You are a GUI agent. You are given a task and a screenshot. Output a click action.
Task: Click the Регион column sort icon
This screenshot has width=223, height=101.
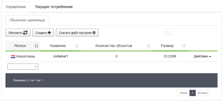[x=36, y=46]
